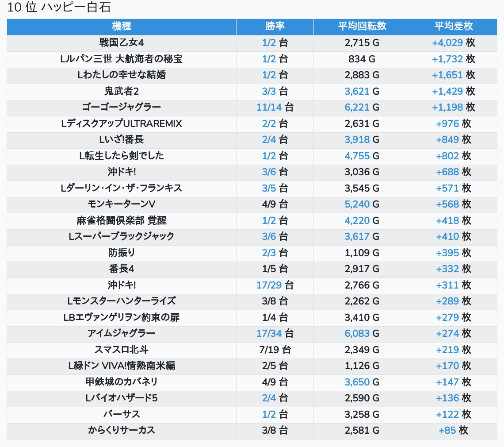Select the 沖ドキ! name in the 3/6 台, 3,036 G row

click(x=122, y=172)
